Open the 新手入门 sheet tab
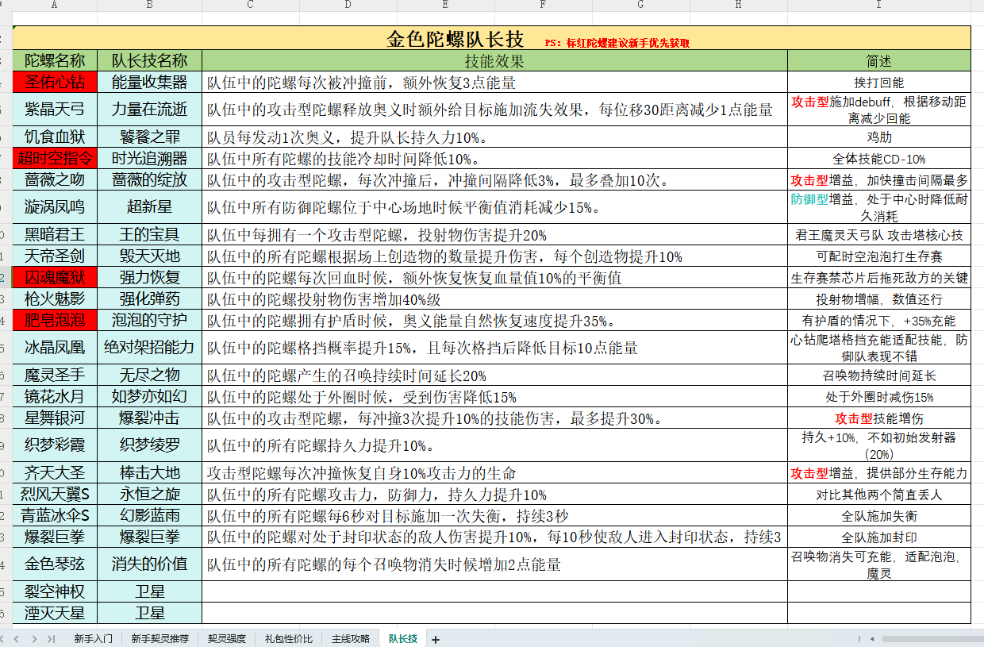Screen dimensions: 984x647 click(94, 638)
